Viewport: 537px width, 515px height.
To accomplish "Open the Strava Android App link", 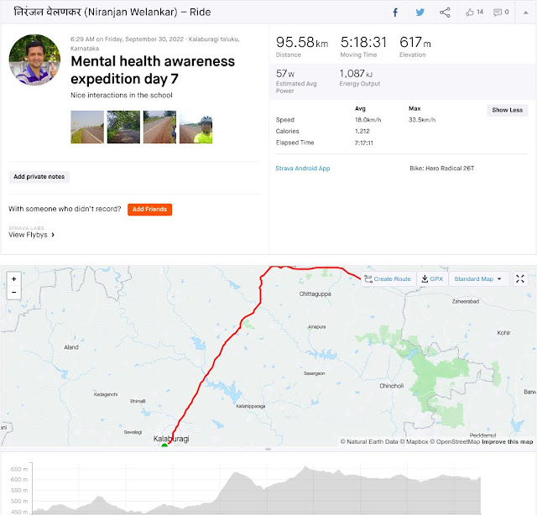I will [302, 169].
